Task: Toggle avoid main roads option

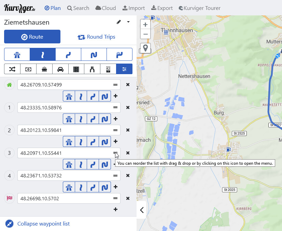Action: coord(76,69)
